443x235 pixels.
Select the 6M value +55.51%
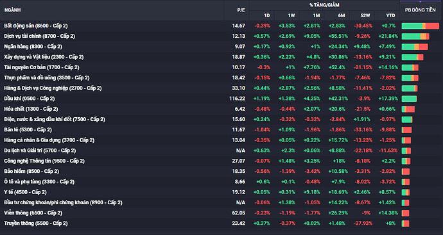[x=338, y=36]
